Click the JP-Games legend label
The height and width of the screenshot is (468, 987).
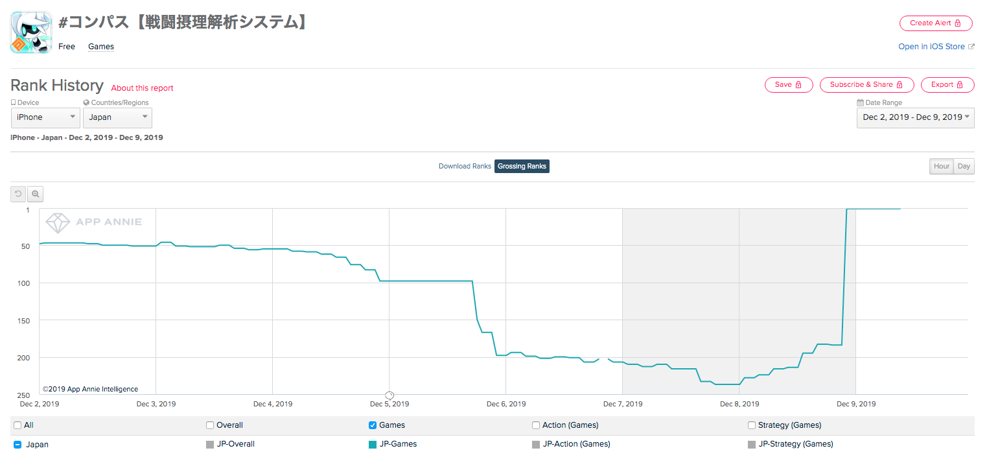pyautogui.click(x=398, y=445)
